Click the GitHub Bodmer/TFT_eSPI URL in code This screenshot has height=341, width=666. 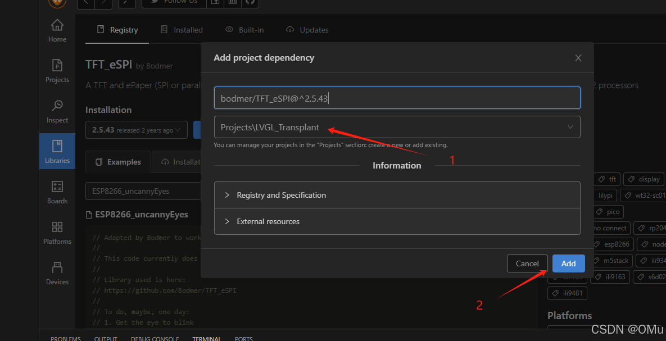tap(170, 290)
